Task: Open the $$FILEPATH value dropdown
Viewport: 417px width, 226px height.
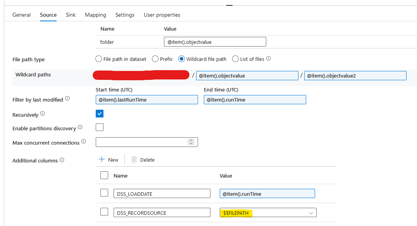Action: tap(311, 212)
